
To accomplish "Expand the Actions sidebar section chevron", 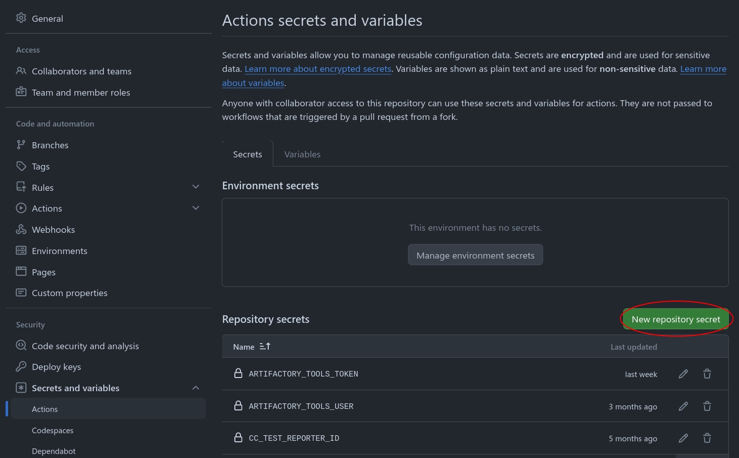I will click(x=196, y=208).
